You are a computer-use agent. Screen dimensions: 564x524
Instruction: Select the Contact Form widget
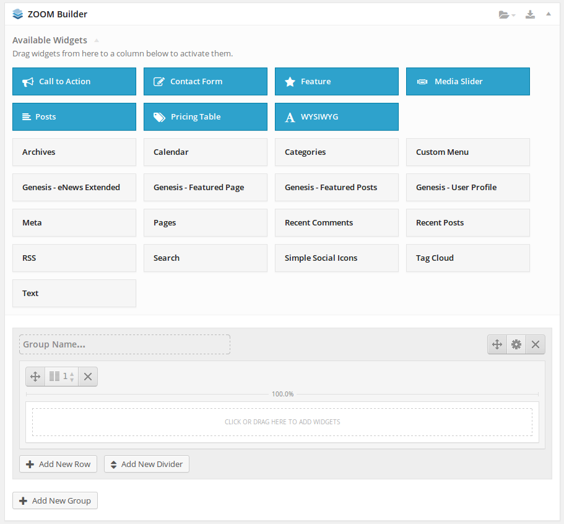pyautogui.click(x=206, y=81)
